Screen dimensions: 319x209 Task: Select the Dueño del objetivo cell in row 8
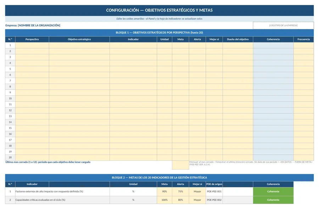(x=238, y=86)
